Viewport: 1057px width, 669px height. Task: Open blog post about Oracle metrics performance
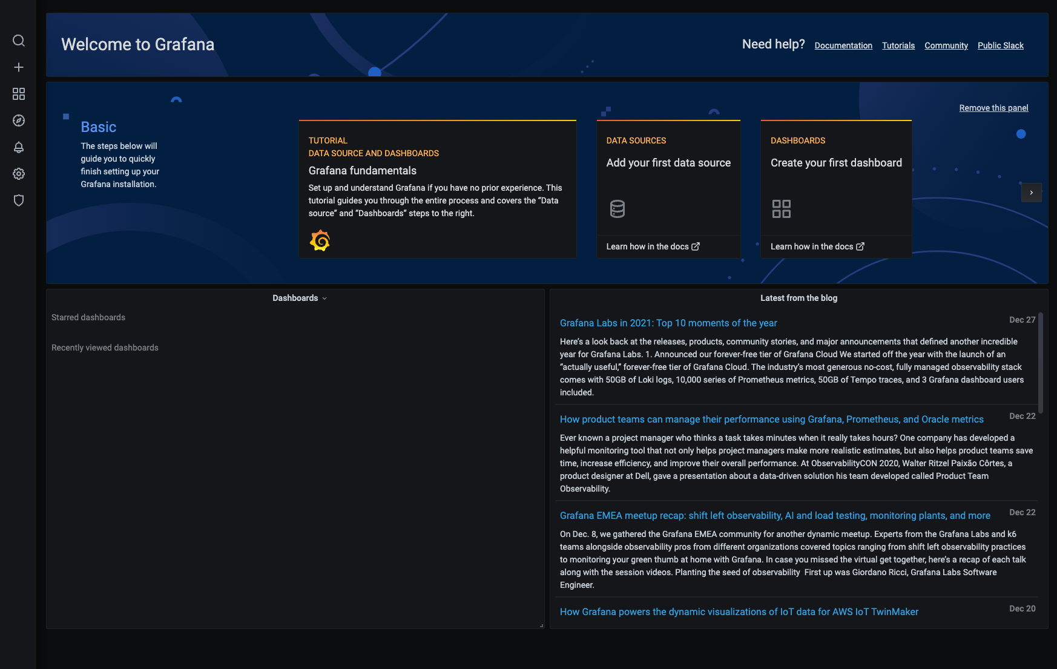(772, 420)
